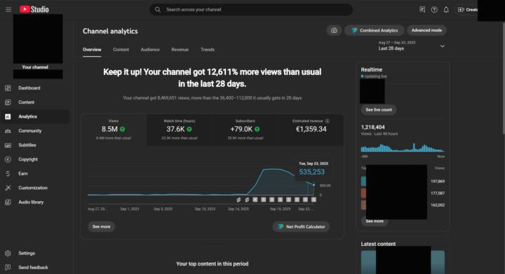Image resolution: width=505 pixels, height=274 pixels.
Task: Open the hamburger navigation menu
Action: [x=8, y=10]
